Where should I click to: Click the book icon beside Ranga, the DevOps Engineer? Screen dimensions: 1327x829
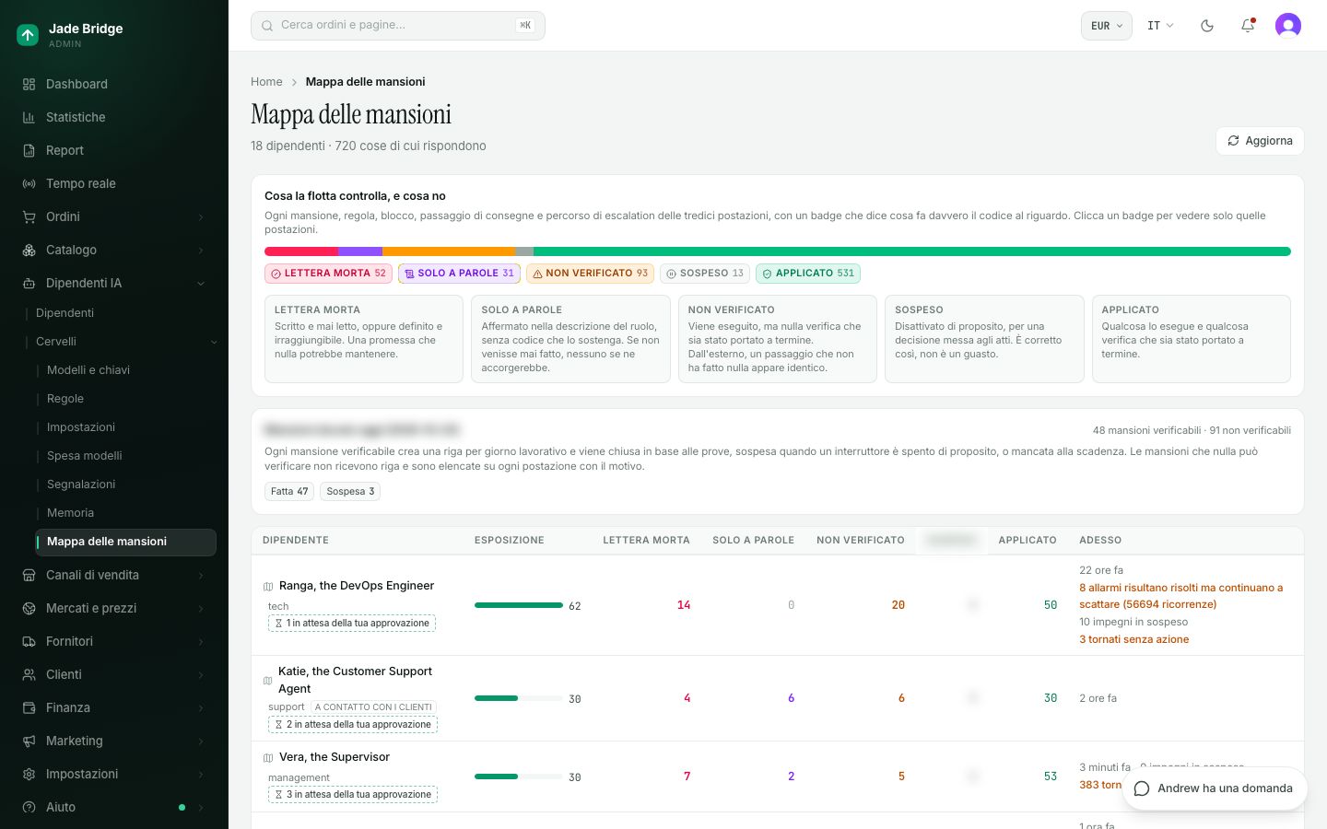[x=268, y=587]
